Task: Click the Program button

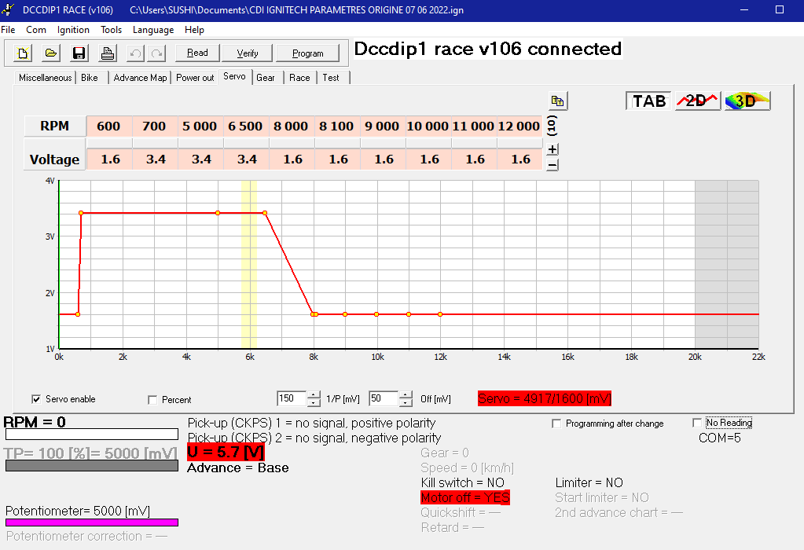Action: click(x=307, y=53)
